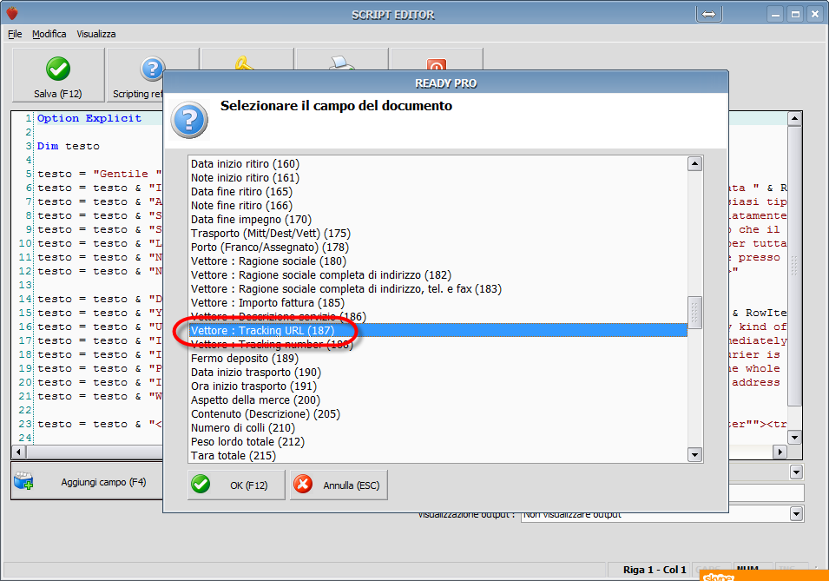829x581 pixels.
Task: Click code line 5 with "Gentile"
Action: click(x=100, y=174)
